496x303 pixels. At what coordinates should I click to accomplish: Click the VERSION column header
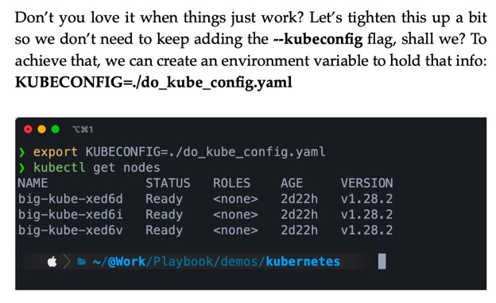click(366, 183)
